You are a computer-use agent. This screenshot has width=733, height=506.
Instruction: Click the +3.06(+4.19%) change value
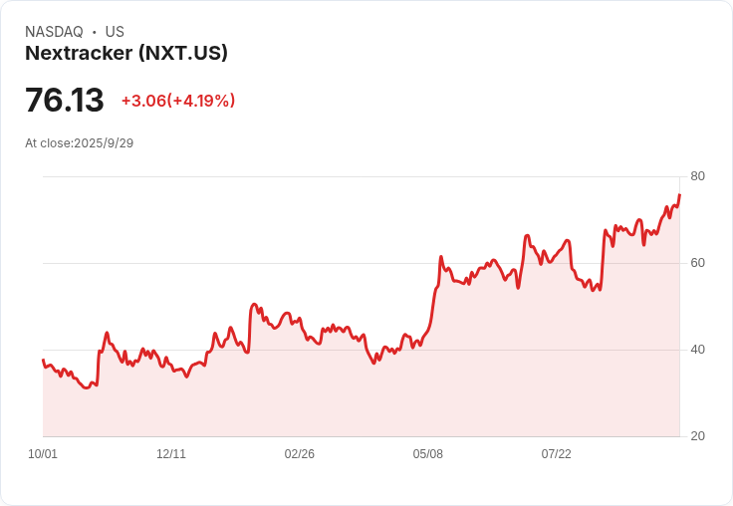click(x=178, y=101)
